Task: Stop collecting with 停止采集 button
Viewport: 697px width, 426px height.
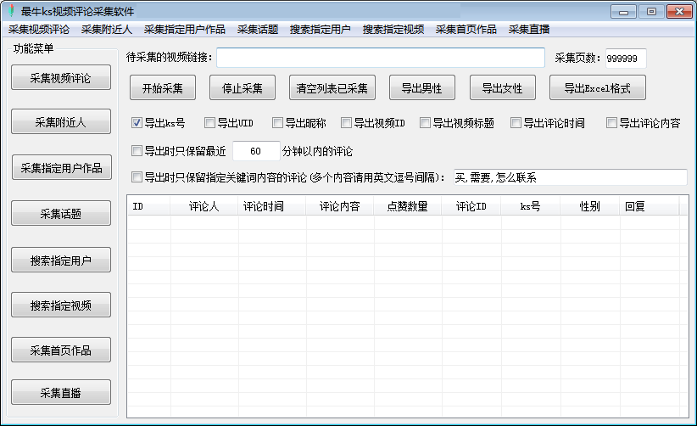Action: click(243, 87)
